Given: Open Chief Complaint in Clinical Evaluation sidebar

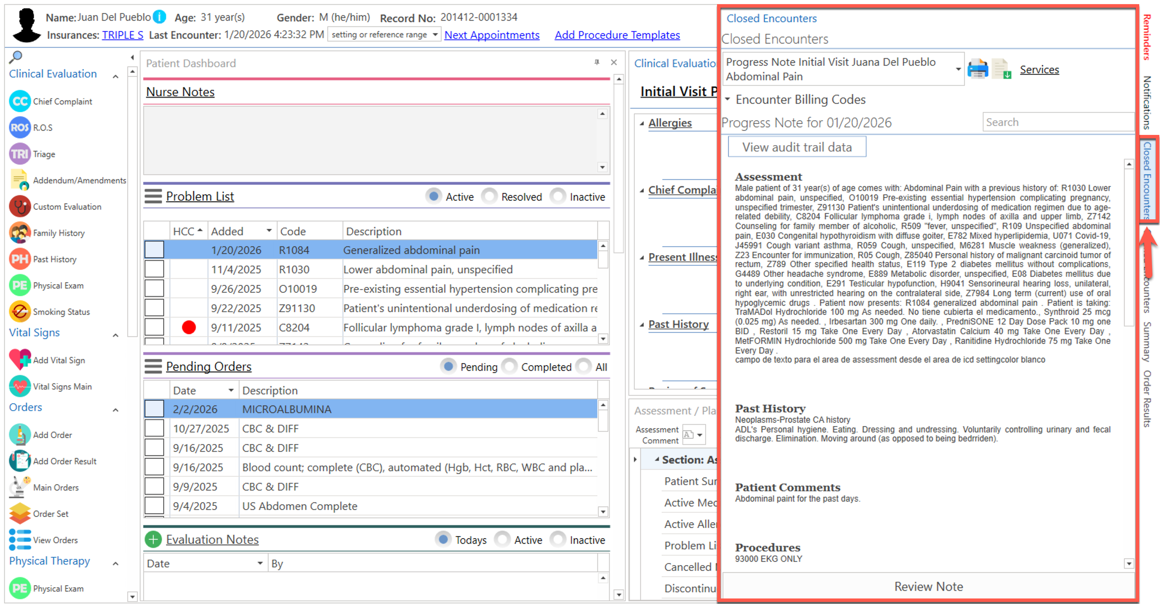Looking at the screenshot, I should [x=20, y=101].
